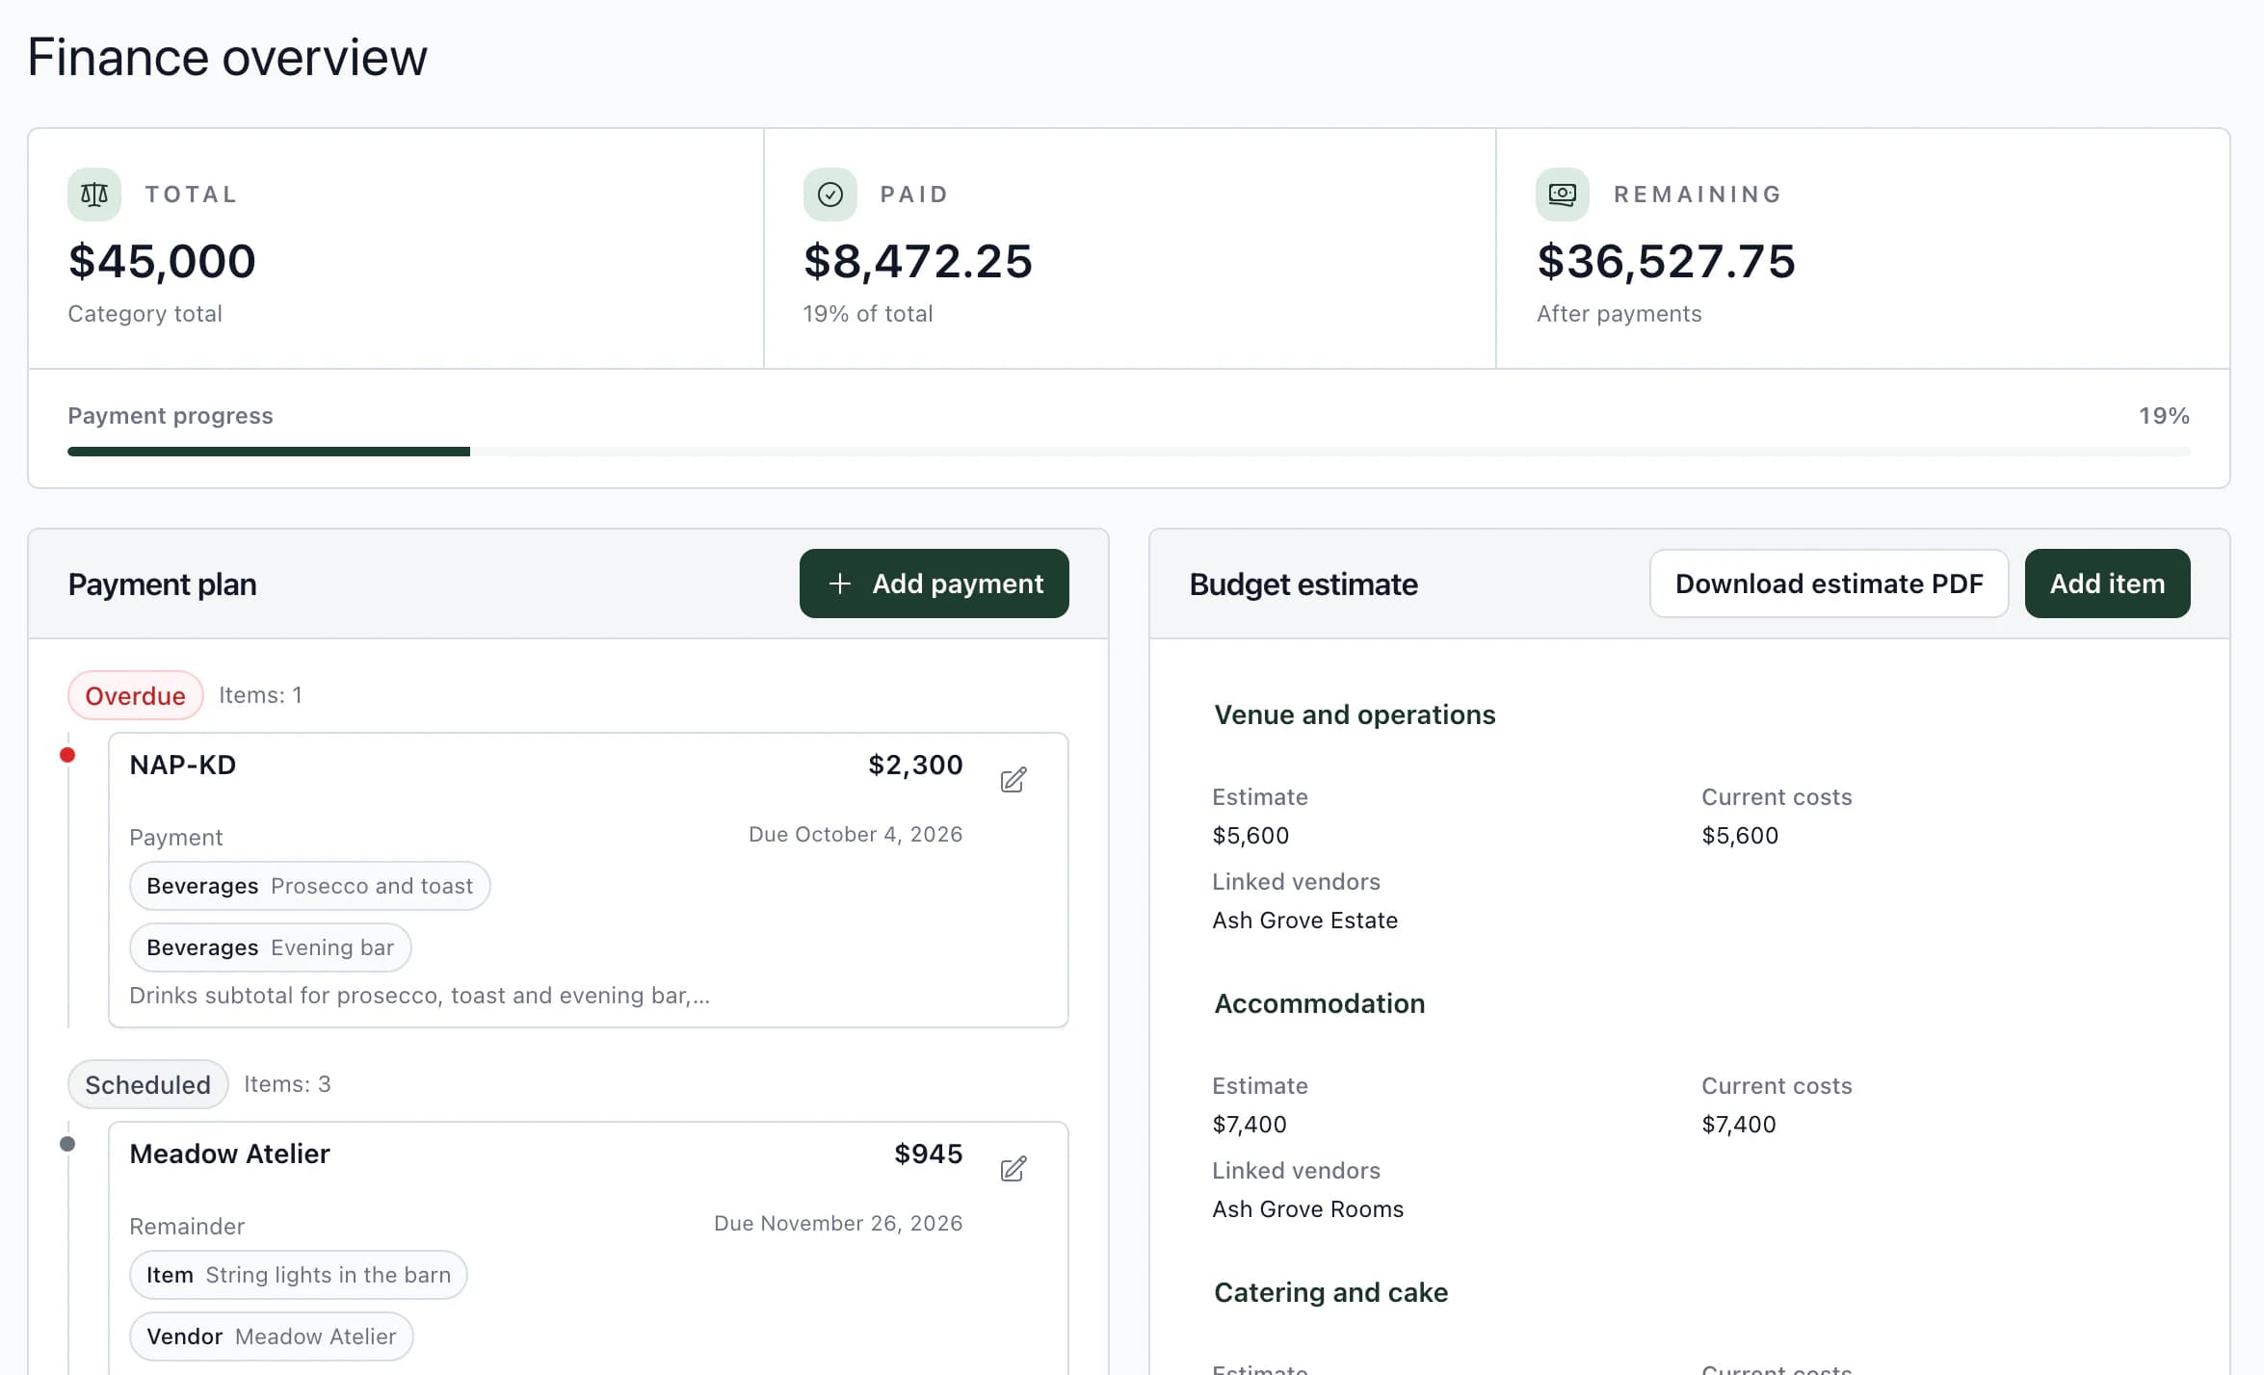Edit the Meadow Atelier payment with pencil icon
Image resolution: width=2264 pixels, height=1375 pixels.
(x=1013, y=1168)
